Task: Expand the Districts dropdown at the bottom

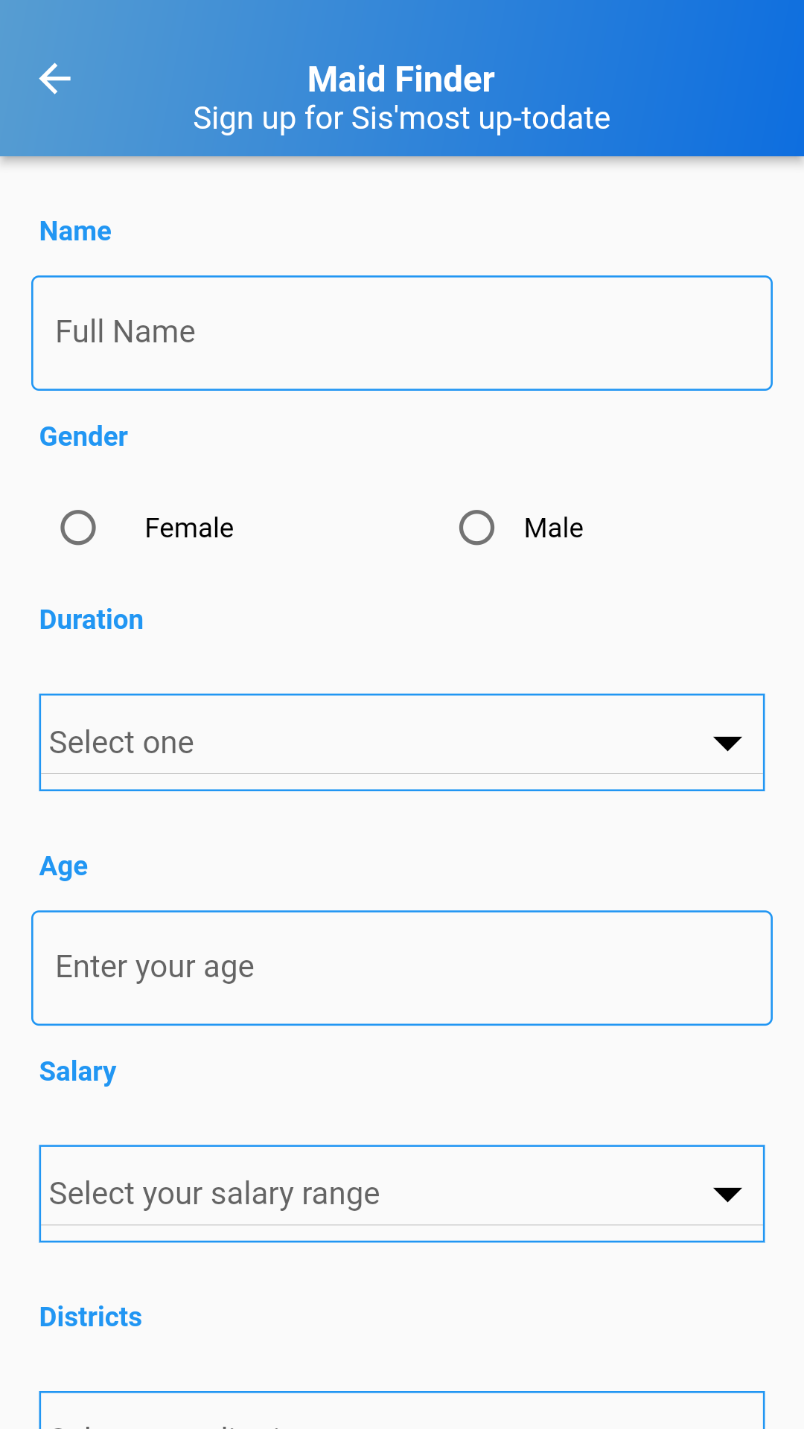Action: click(402, 1413)
